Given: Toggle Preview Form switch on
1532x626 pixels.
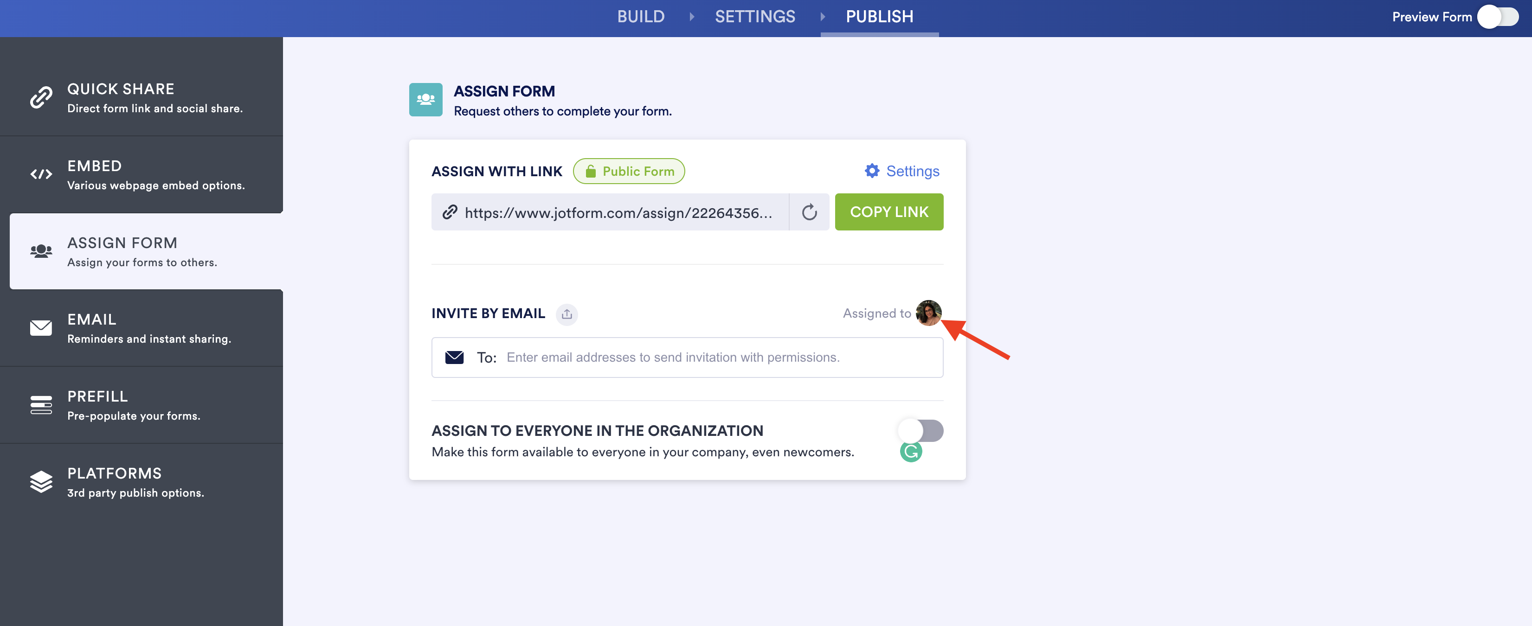Looking at the screenshot, I should [1498, 17].
